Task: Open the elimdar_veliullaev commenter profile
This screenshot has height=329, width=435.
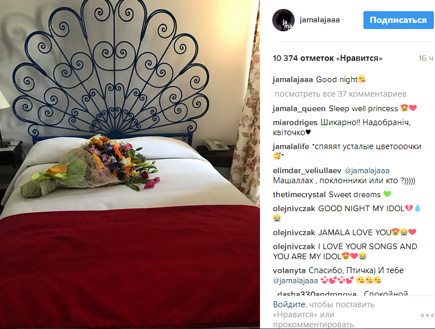Action: [x=307, y=170]
